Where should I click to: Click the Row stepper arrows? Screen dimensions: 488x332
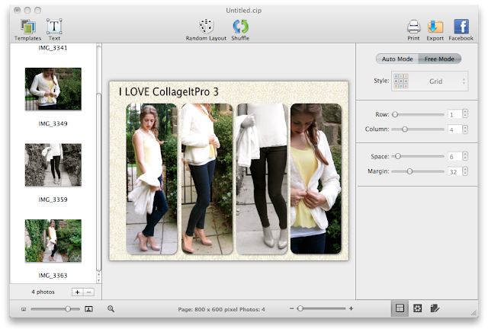click(465, 113)
